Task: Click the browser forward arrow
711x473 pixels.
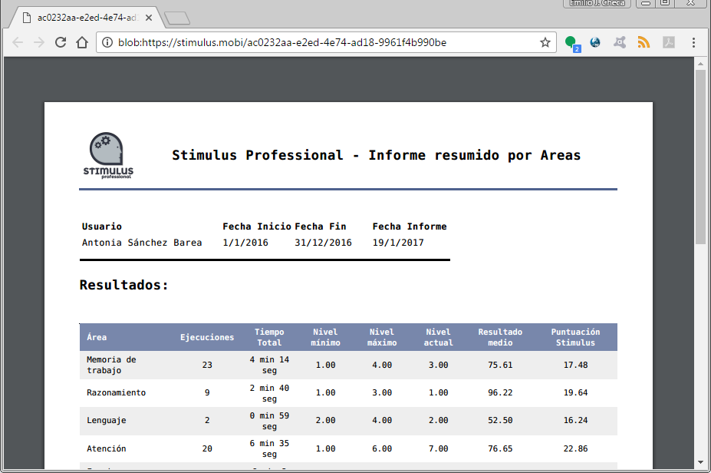Action: (x=39, y=42)
